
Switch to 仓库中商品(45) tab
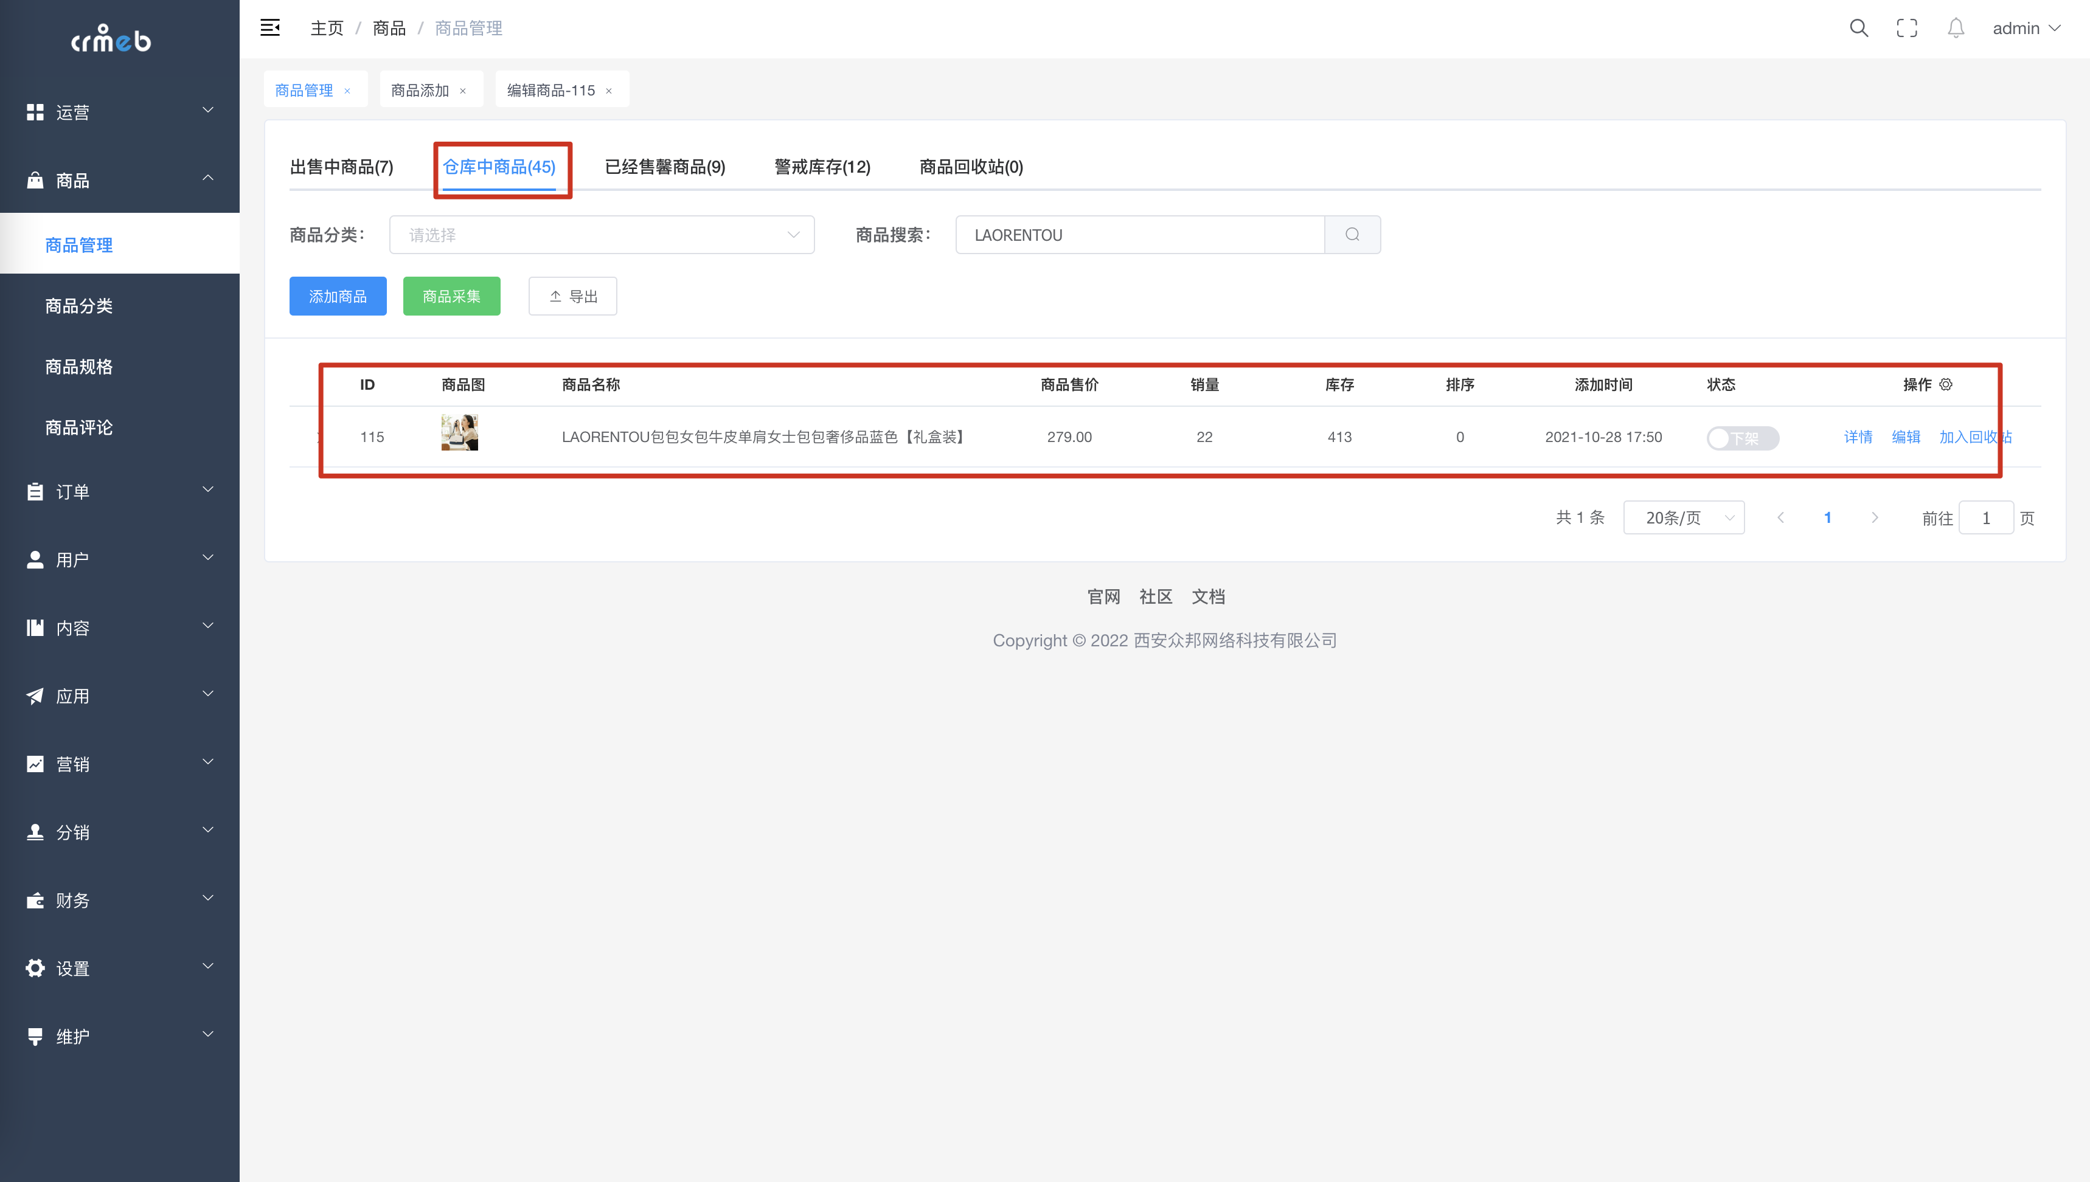[x=499, y=167]
